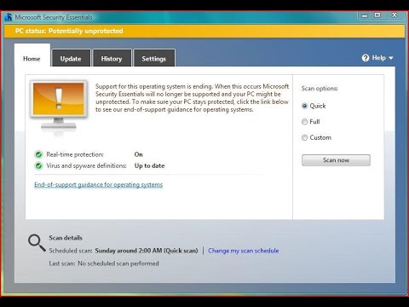The width and height of the screenshot is (409, 307).
Task: Click the green check beside Real-time protection
Action: click(x=38, y=154)
